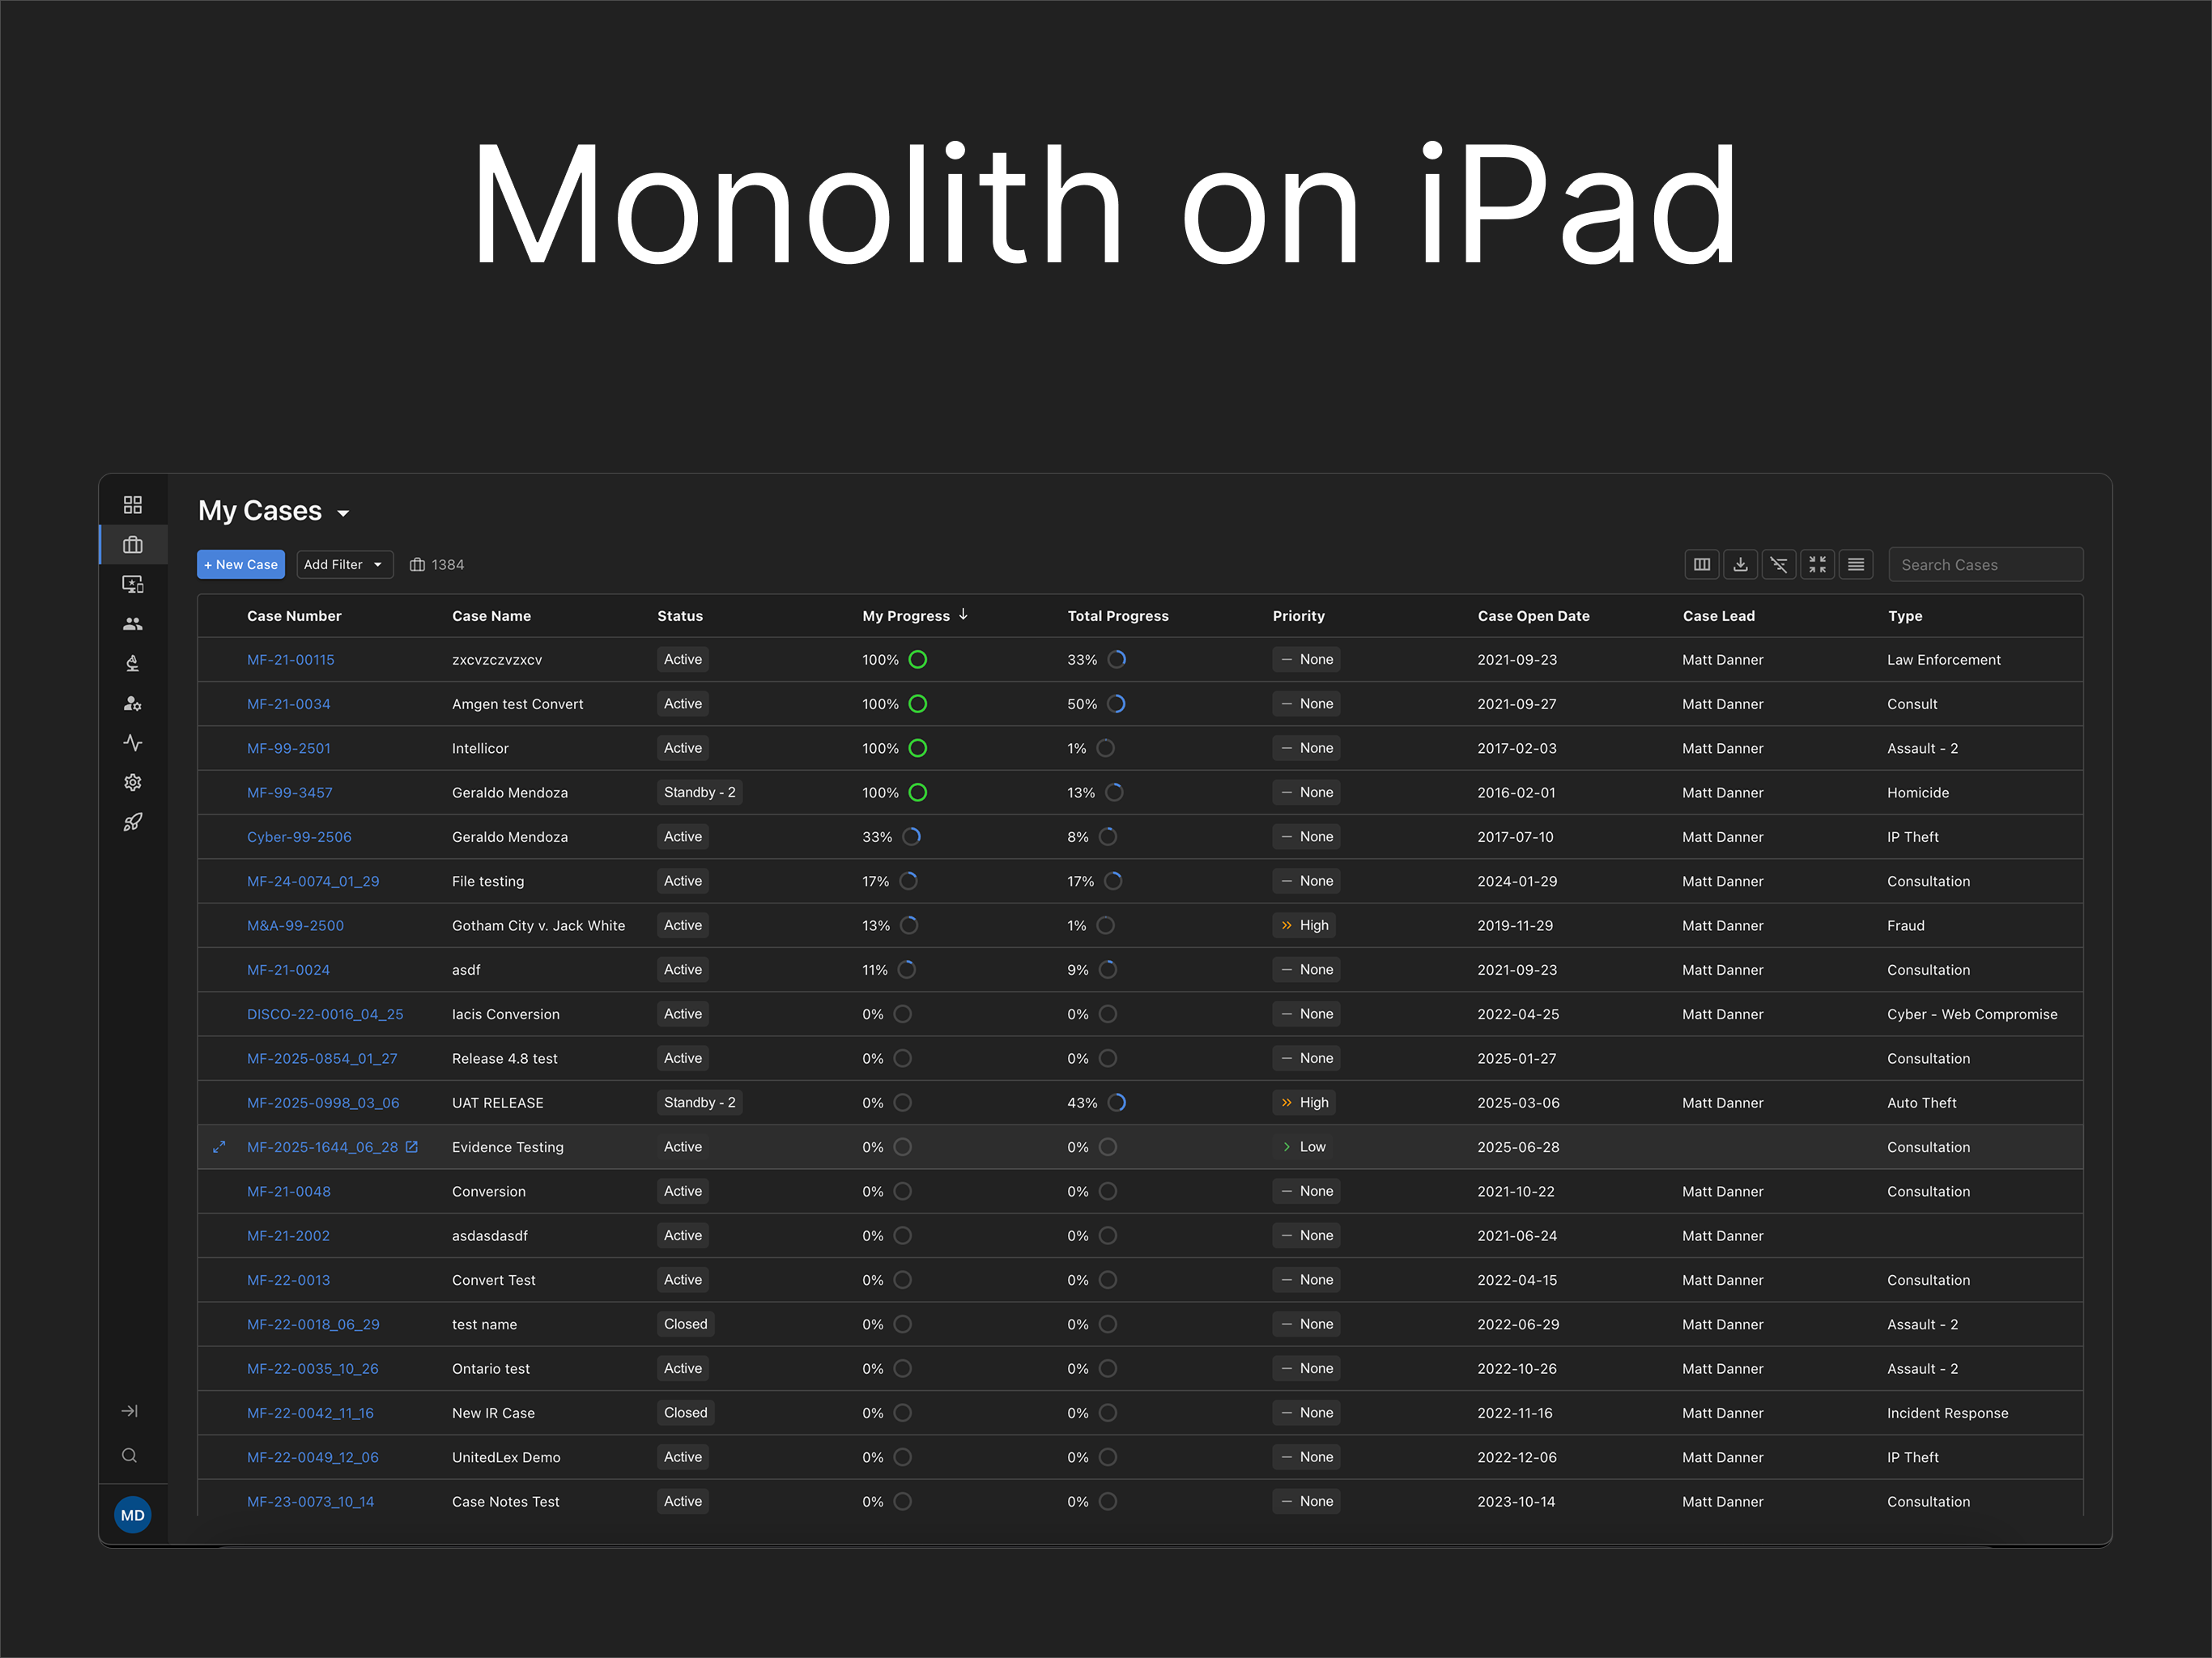The height and width of the screenshot is (1658, 2212).
Task: Collapse view with the compress arrows icon
Action: pyautogui.click(x=1817, y=565)
